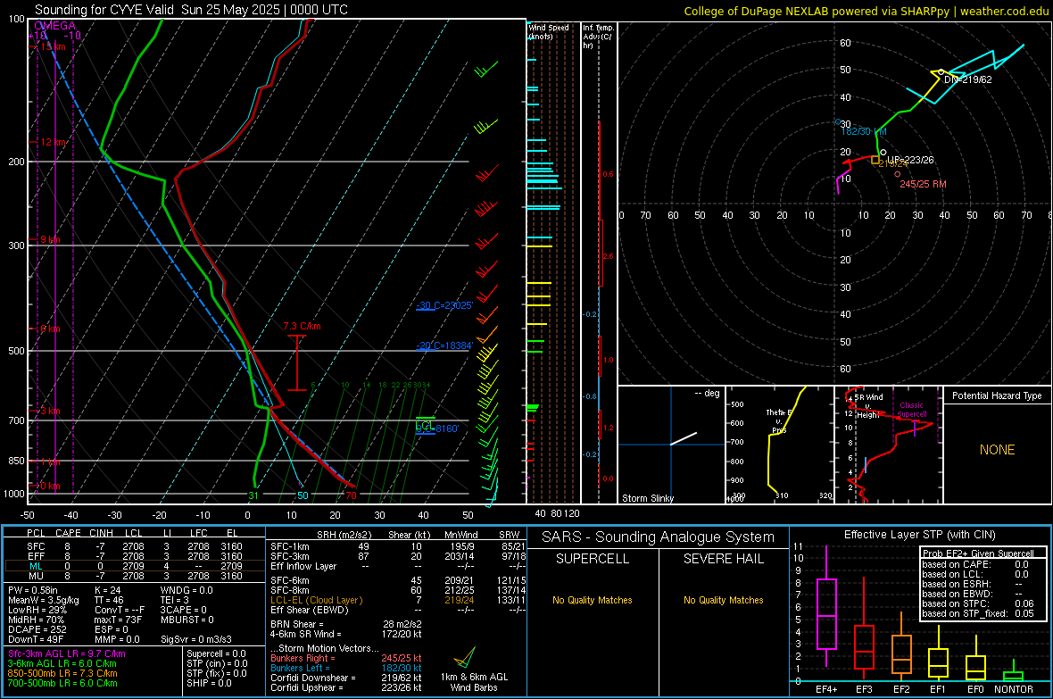Click the 'SARS - Sounding Analogue System' title
This screenshot has width=1053, height=699.
click(658, 537)
